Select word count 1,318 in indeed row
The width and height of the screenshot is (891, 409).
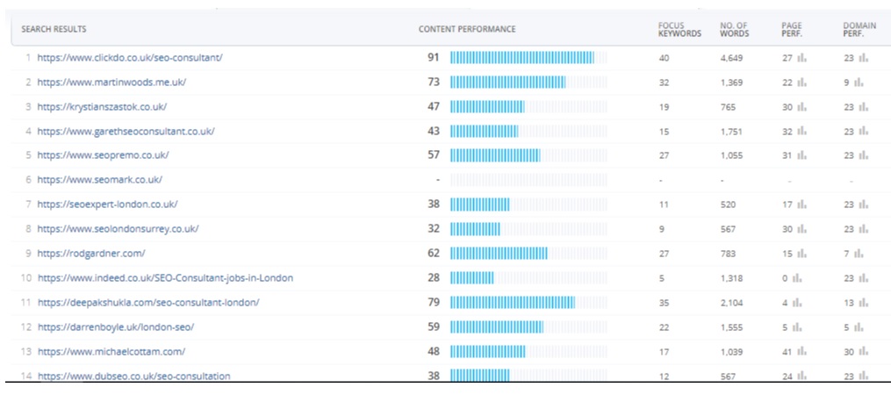730,278
